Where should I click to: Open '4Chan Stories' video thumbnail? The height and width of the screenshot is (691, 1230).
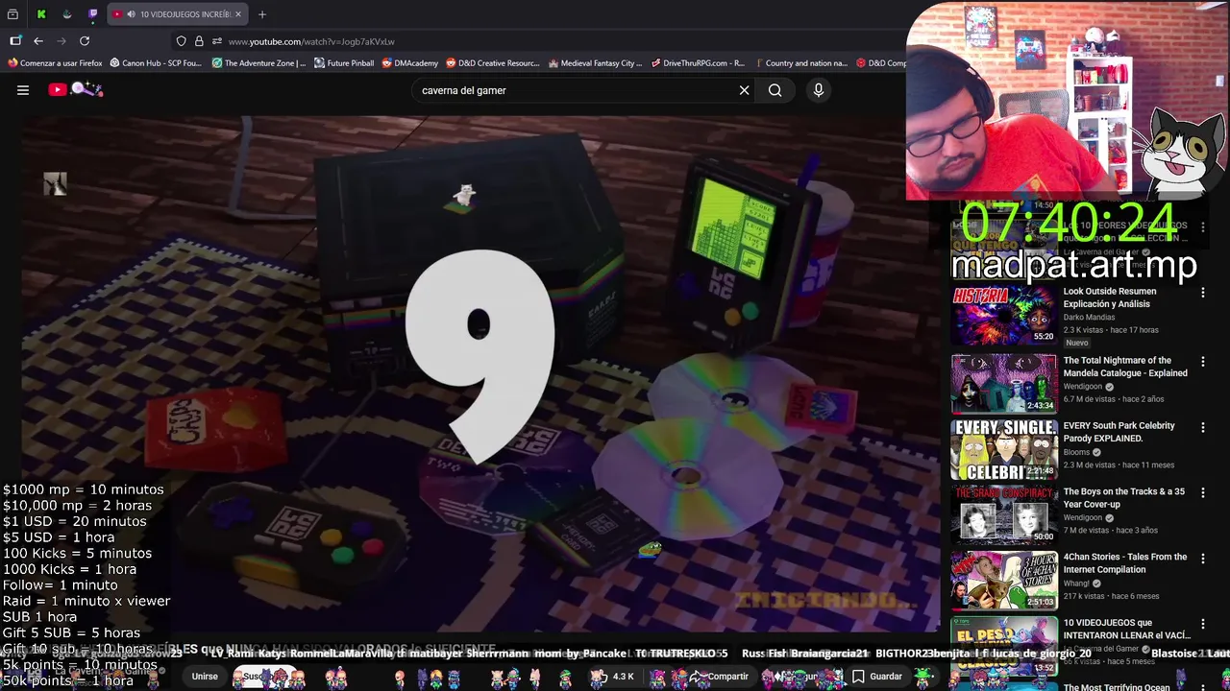click(x=1003, y=580)
